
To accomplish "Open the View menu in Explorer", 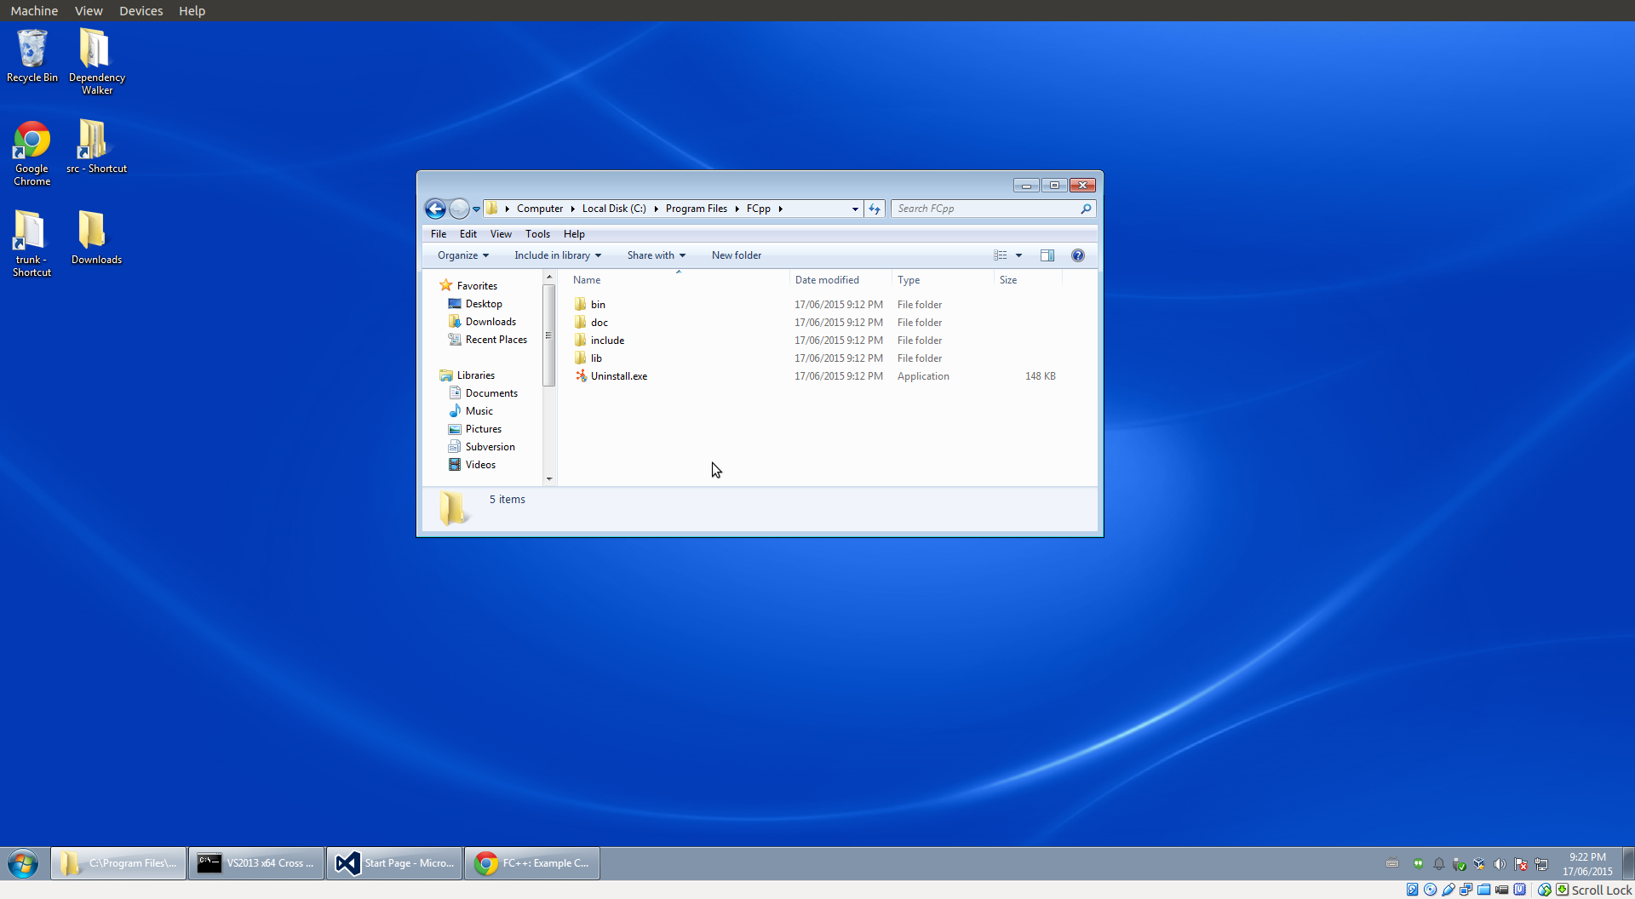I will pos(501,234).
